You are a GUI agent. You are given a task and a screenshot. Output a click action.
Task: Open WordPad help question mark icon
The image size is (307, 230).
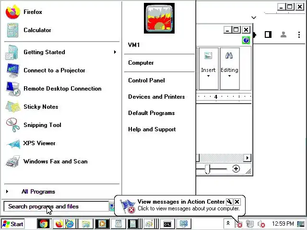(x=246, y=40)
